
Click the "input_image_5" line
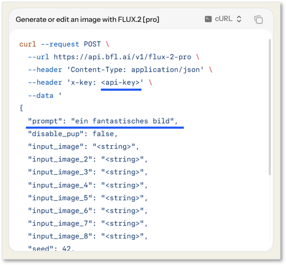pyautogui.click(x=88, y=198)
